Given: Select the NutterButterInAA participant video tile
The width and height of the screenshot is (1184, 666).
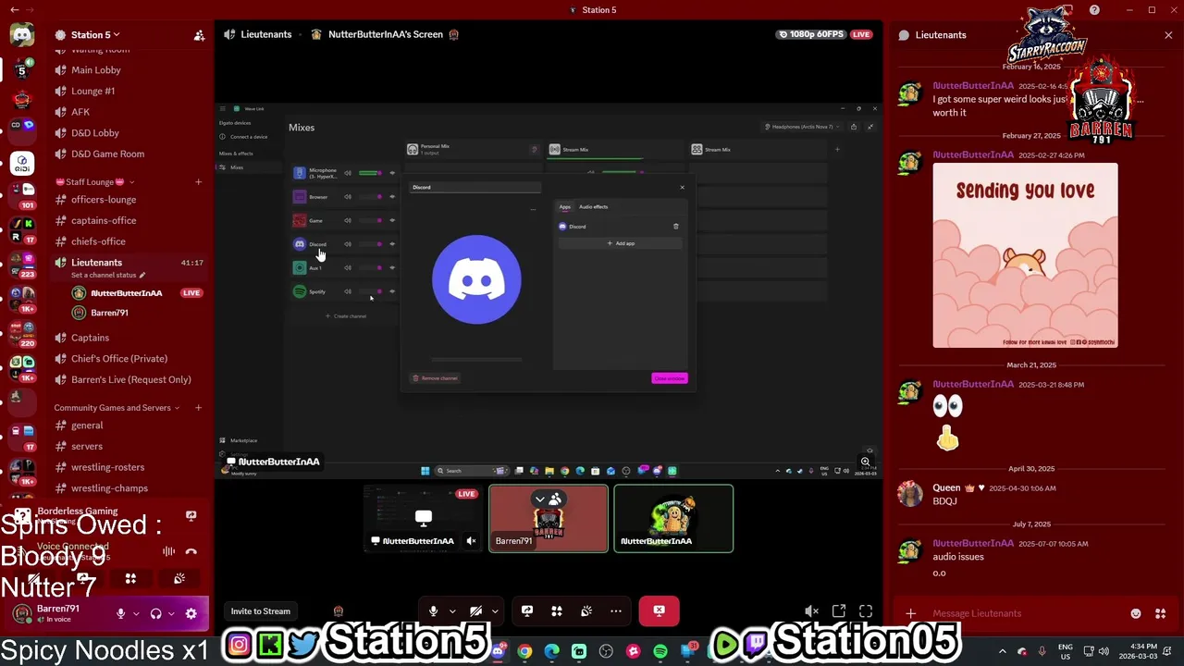Looking at the screenshot, I should click(673, 519).
